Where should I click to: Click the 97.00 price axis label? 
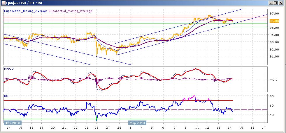(274, 13)
